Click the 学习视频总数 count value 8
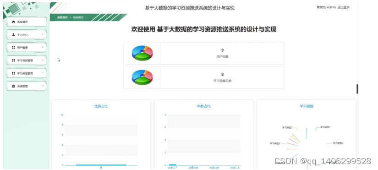The image size is (378, 170). click(x=223, y=74)
